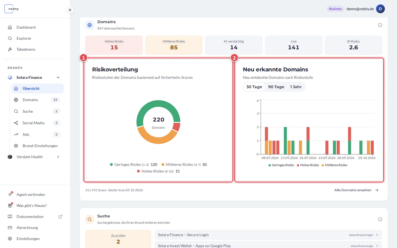Click the gift icon for Was gibt's Neues?
Screen dimensions: 397x248
point(10,205)
